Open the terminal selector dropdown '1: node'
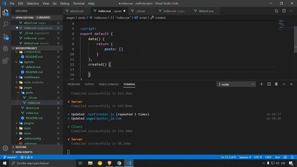Viewport: 297px width, 167px height. pyautogui.click(x=236, y=84)
